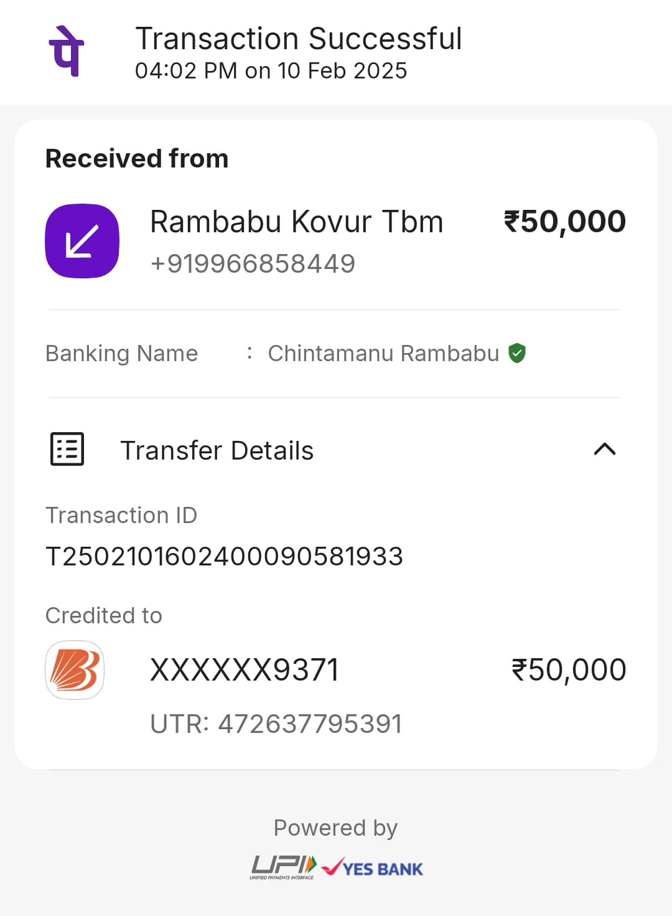Select the Transaction ID number
The image size is (672, 916).
click(225, 556)
